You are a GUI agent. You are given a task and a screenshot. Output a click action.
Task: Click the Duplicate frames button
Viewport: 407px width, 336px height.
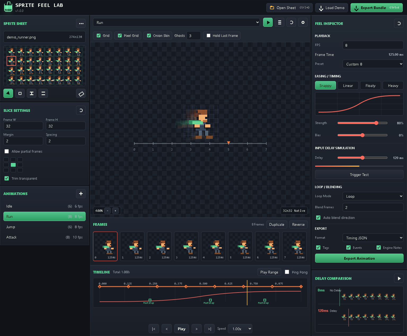tap(277, 224)
